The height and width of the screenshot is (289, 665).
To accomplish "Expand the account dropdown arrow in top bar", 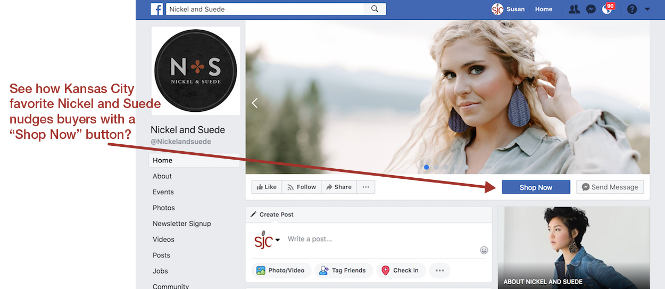I will tap(647, 9).
